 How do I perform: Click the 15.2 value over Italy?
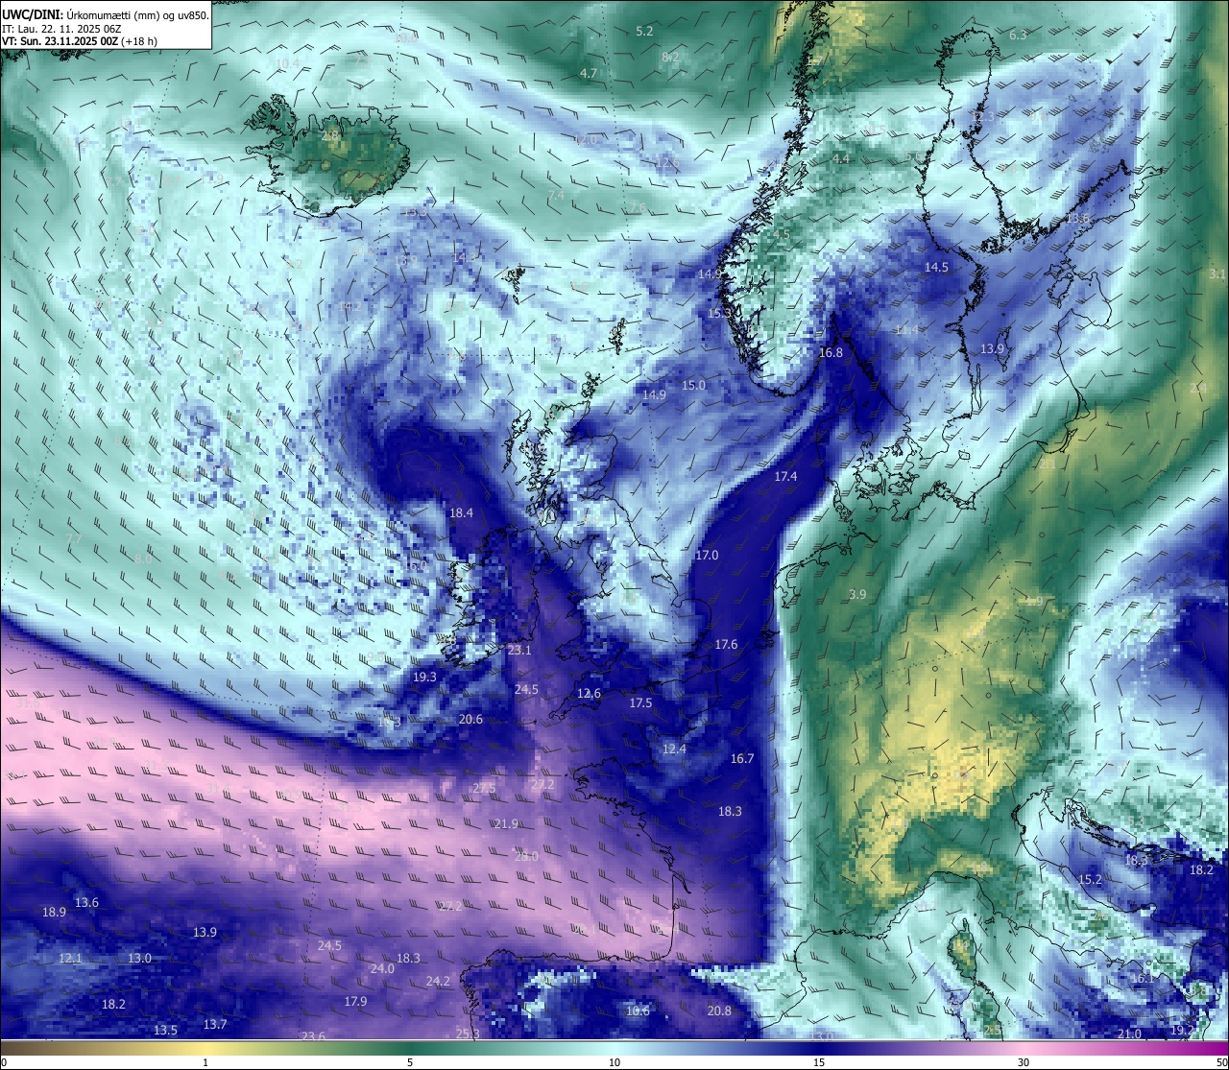(x=1090, y=880)
